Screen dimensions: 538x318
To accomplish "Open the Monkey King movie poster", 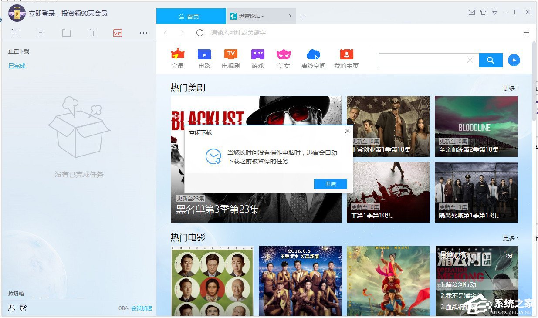I will (388, 281).
